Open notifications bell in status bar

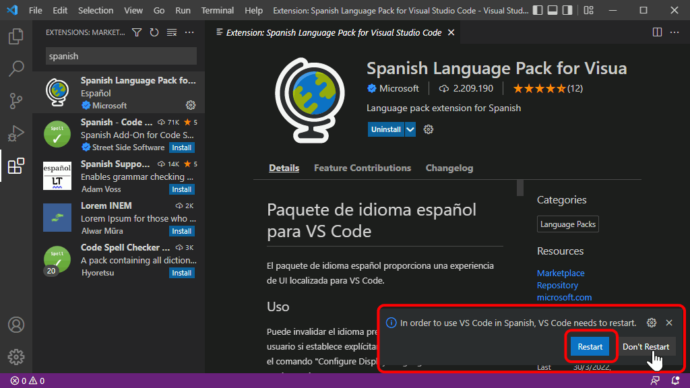click(675, 381)
